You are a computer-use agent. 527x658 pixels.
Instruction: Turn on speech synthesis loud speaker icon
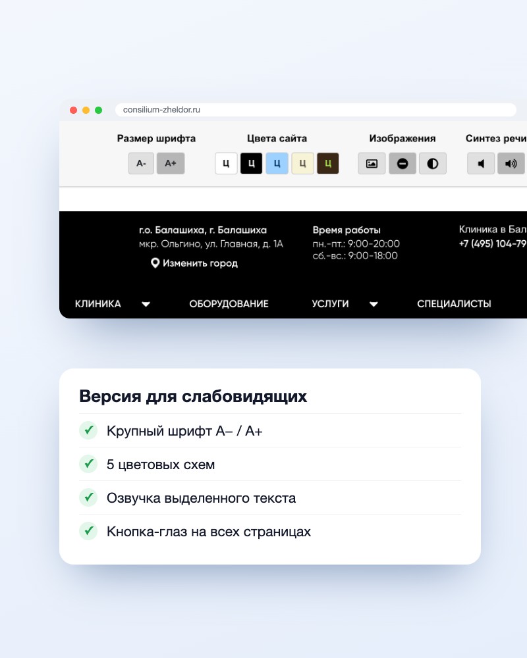[511, 163]
